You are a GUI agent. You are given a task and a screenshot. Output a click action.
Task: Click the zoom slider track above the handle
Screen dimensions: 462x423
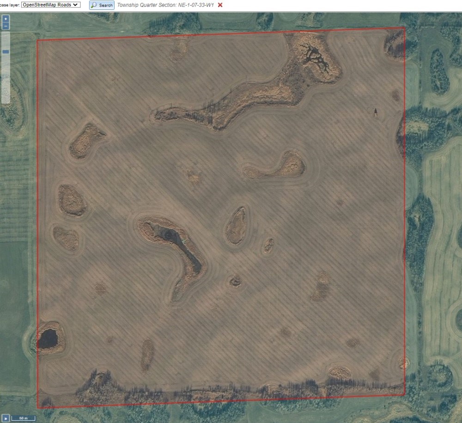pos(6,39)
